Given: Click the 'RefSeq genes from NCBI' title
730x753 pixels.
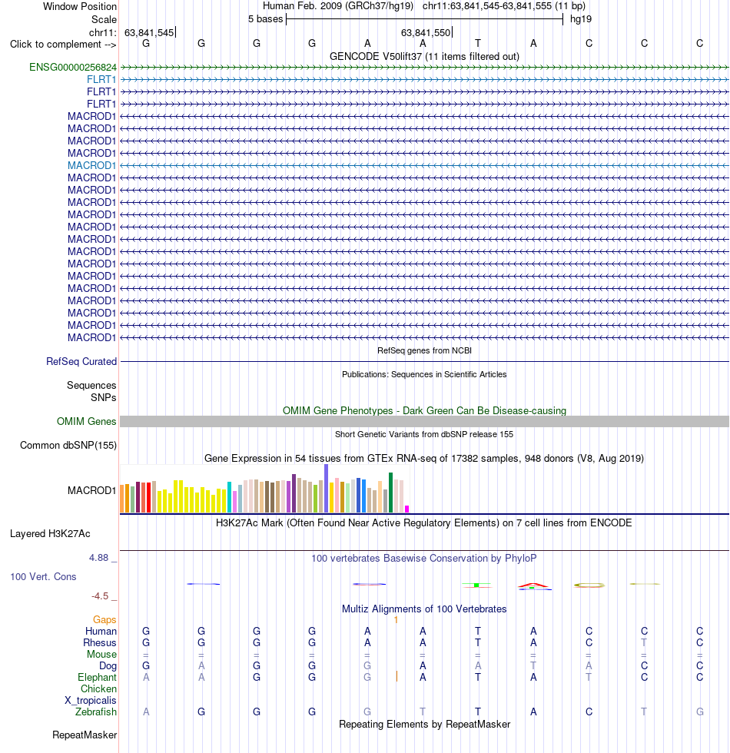Looking at the screenshot, I should click(424, 350).
